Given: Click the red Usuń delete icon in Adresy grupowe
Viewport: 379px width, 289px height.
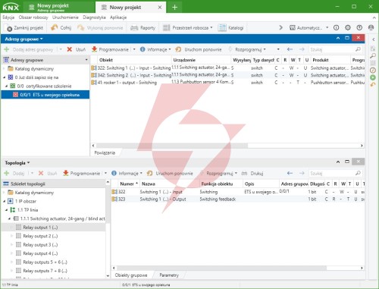Looking at the screenshot, I should point(70,49).
